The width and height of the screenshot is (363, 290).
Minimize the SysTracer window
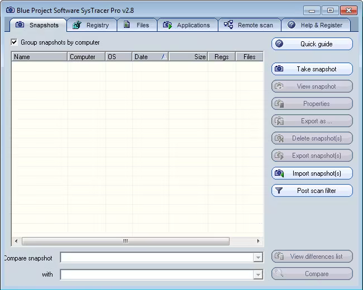(x=312, y=11)
